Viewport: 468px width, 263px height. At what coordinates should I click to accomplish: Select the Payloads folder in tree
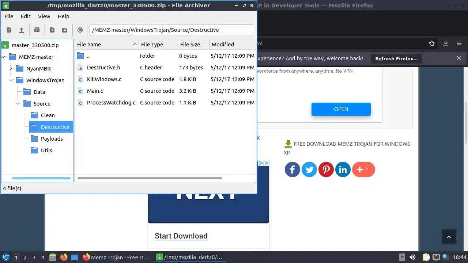[x=52, y=139]
